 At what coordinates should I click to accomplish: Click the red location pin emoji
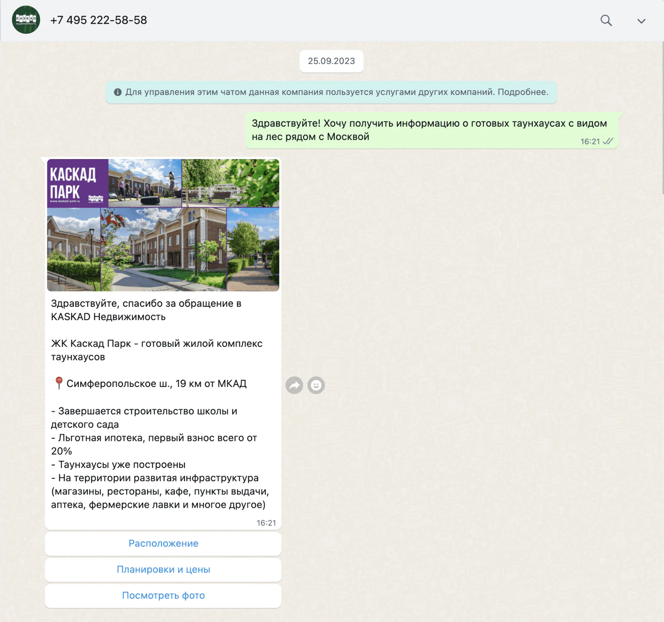(x=59, y=383)
